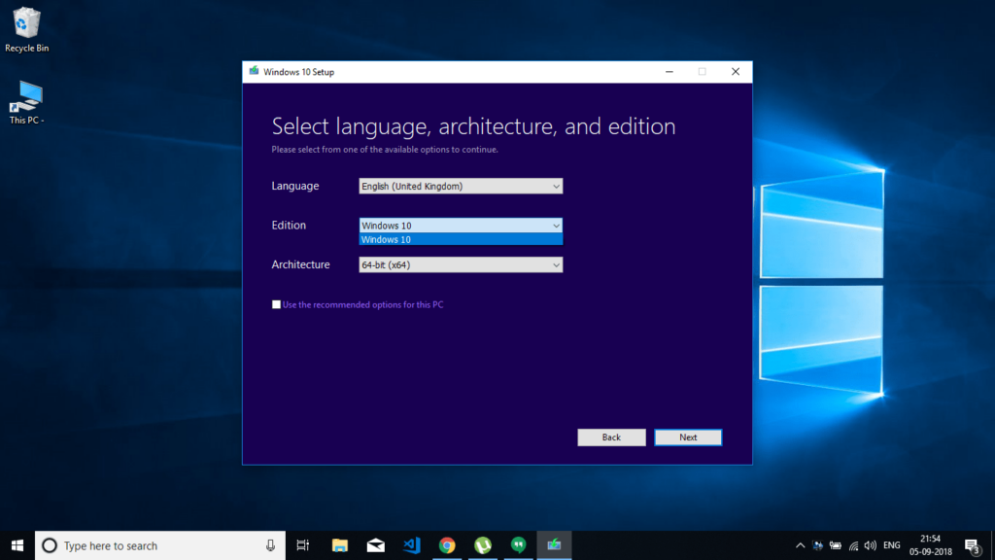This screenshot has width=995, height=560.
Task: Switch the ENG input language indicator
Action: [892, 545]
